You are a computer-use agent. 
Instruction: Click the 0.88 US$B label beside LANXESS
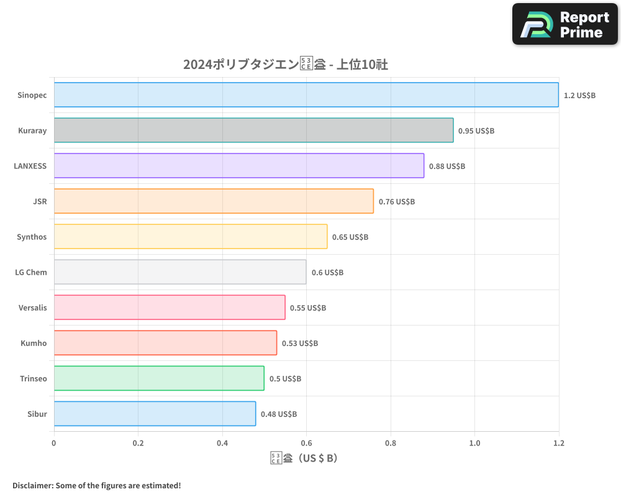click(x=446, y=166)
